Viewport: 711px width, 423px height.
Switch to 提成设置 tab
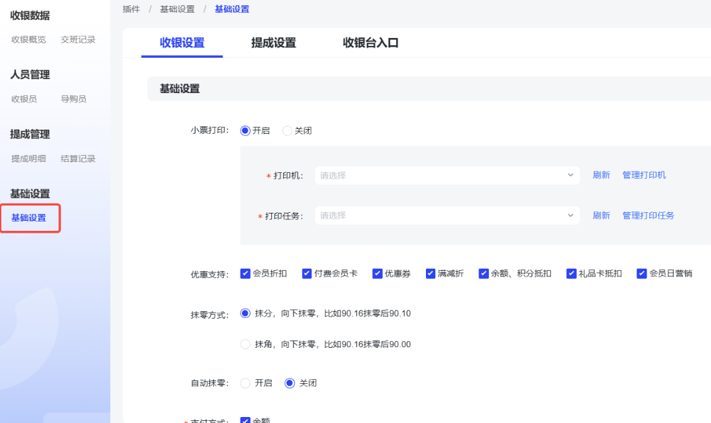(x=273, y=43)
